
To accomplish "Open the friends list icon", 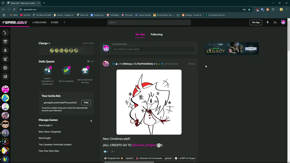I will tap(275, 22).
